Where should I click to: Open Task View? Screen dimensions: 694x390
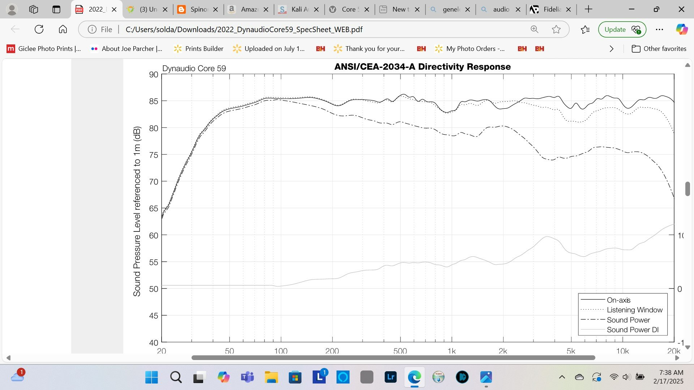(198, 377)
